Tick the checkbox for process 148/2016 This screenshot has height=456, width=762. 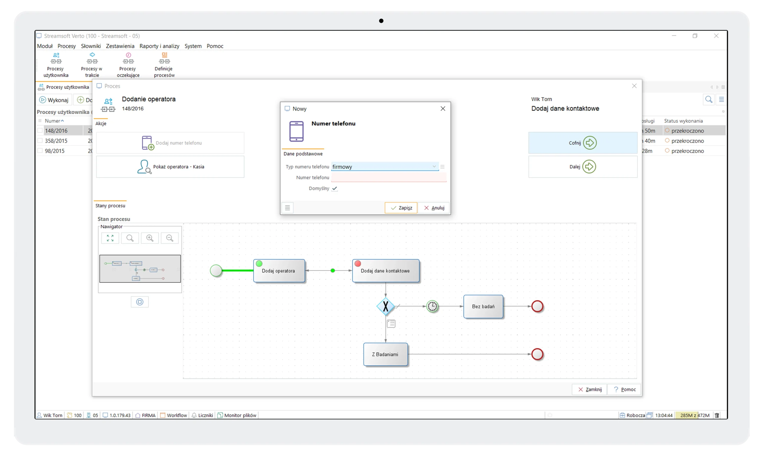[40, 130]
